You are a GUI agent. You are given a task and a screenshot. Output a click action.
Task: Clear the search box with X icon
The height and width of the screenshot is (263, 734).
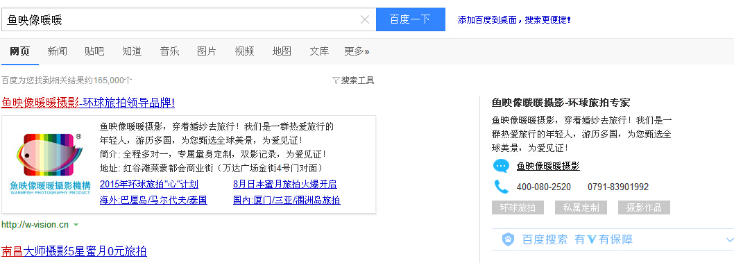[x=365, y=19]
